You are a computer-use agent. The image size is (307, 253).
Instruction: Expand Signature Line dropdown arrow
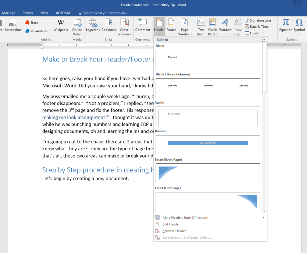[274, 20]
